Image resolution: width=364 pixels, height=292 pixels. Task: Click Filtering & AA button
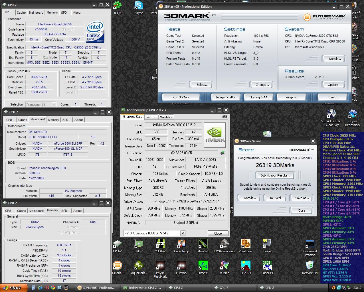click(x=259, y=97)
